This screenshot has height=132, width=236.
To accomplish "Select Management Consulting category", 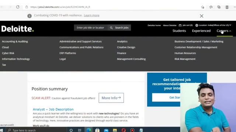I will click(131, 59).
